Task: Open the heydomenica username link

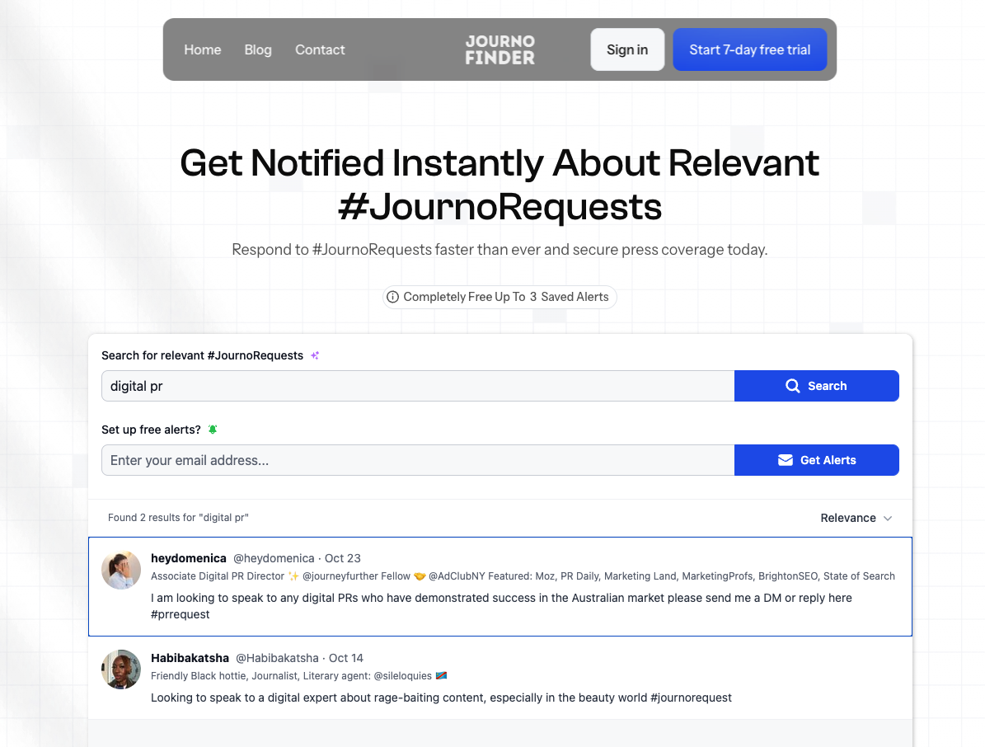Action: [189, 558]
